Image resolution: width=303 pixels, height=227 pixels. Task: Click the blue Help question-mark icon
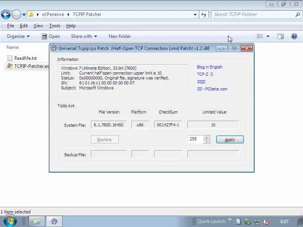(294, 36)
